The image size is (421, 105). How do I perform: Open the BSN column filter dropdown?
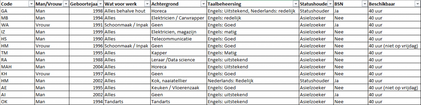tap(365, 4)
